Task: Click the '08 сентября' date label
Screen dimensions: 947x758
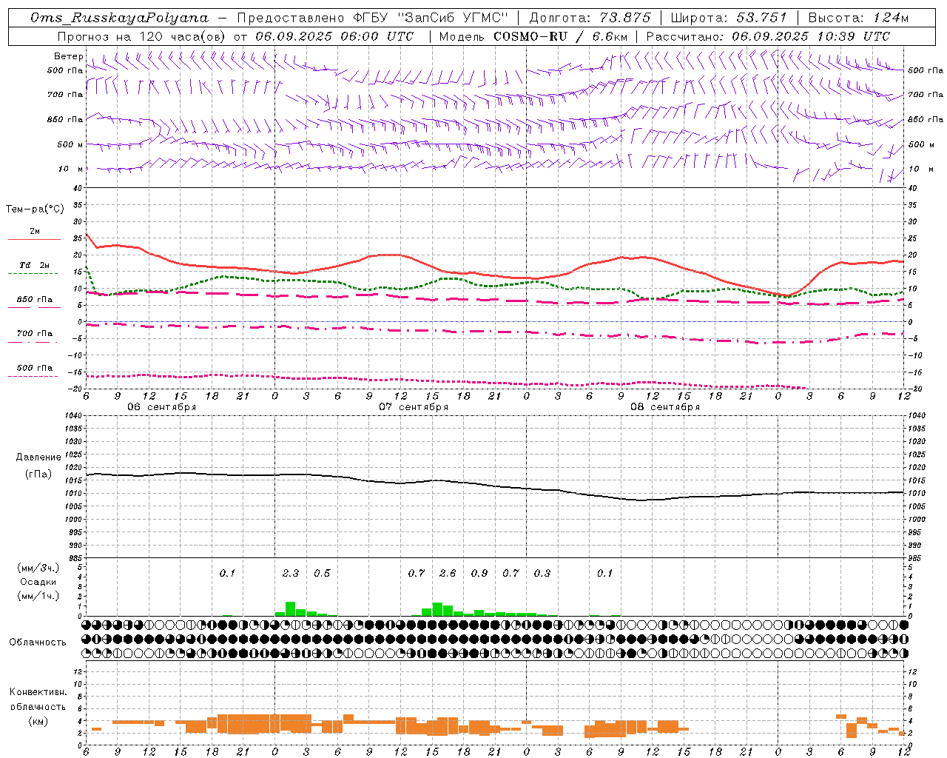Action: tap(665, 406)
